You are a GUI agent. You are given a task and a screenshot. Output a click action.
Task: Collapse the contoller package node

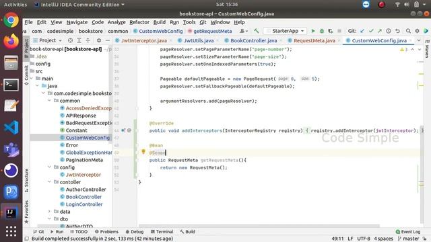49,182
